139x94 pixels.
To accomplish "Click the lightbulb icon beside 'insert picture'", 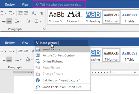I will coord(37,43).
